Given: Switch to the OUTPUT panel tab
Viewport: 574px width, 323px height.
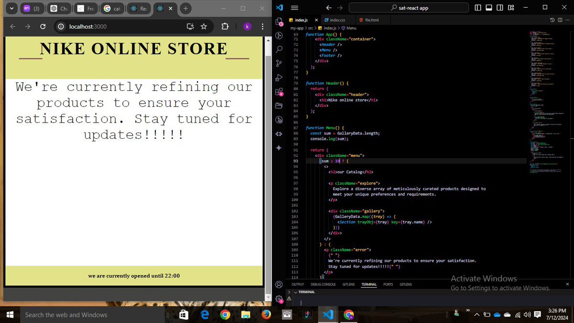Looking at the screenshot, I should coord(298,284).
